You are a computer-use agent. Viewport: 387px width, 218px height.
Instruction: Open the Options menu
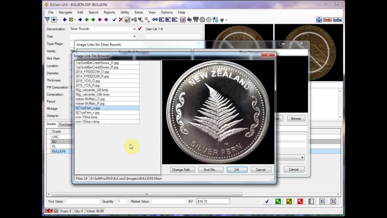167,12
